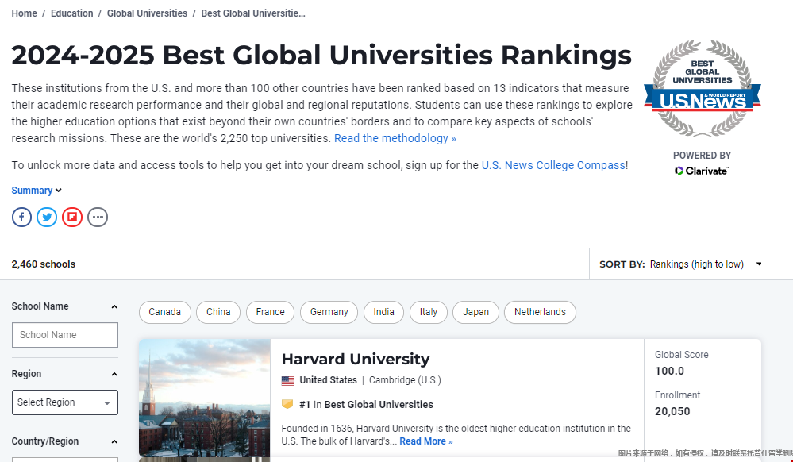Open U.S. News College Compass link
The width and height of the screenshot is (793, 462).
(553, 165)
